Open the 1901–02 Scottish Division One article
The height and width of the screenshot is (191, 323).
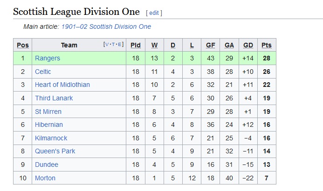point(106,26)
